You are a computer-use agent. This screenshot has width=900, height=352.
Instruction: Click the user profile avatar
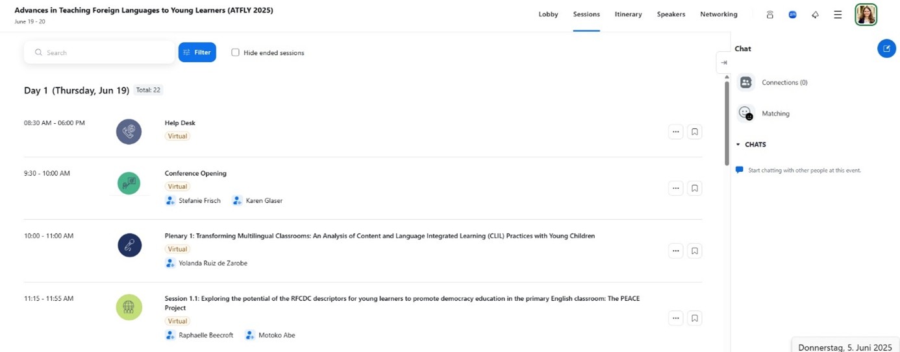(866, 14)
